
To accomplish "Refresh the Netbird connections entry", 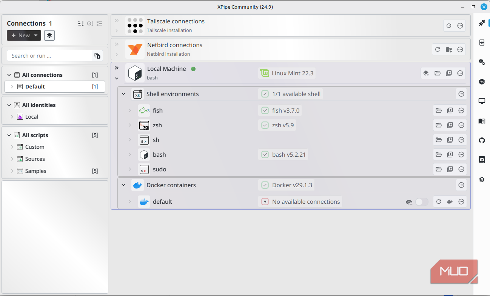I will [438, 49].
